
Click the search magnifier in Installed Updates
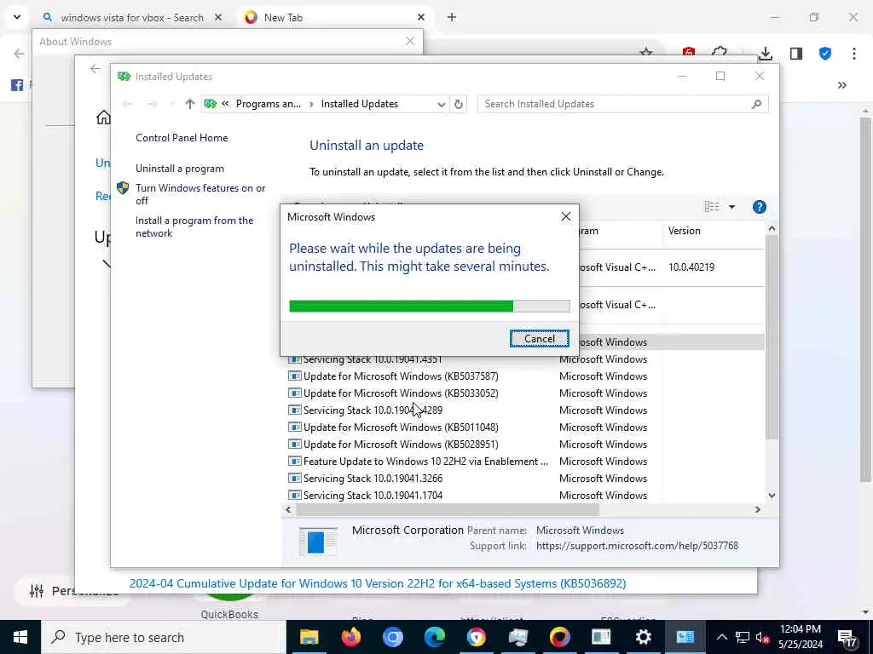[756, 104]
